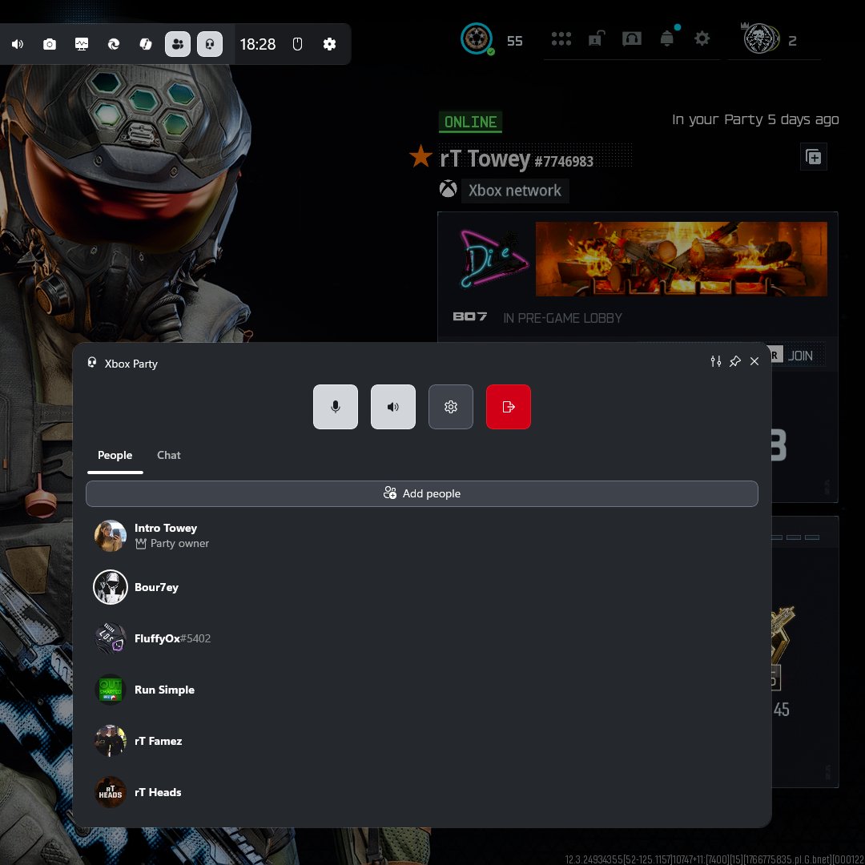Click Intro Towey's profile picture
865x865 pixels.
pos(111,536)
